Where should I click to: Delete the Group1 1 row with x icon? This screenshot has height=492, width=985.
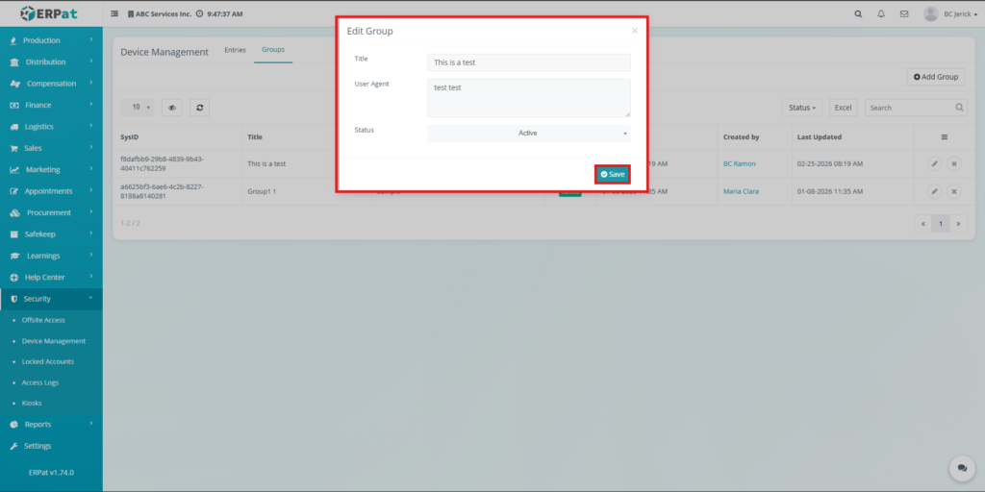tap(954, 191)
